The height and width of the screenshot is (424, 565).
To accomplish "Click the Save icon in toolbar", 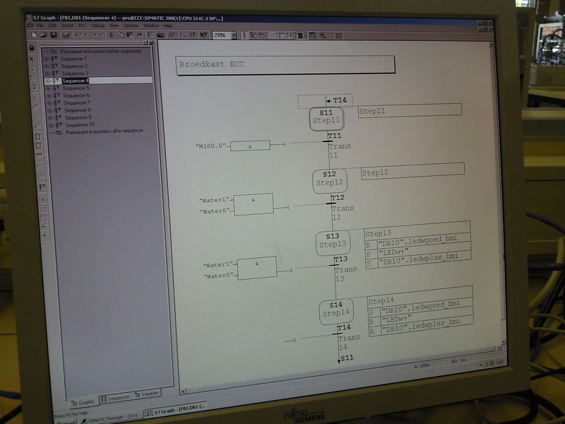I will [54, 34].
